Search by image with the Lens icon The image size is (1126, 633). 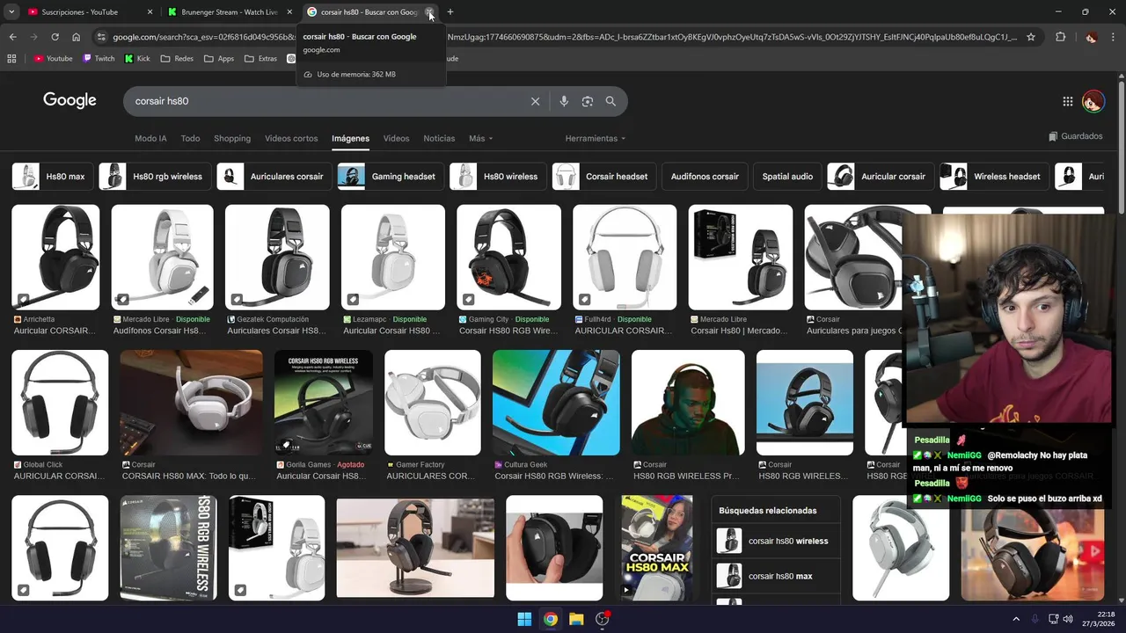click(x=588, y=101)
